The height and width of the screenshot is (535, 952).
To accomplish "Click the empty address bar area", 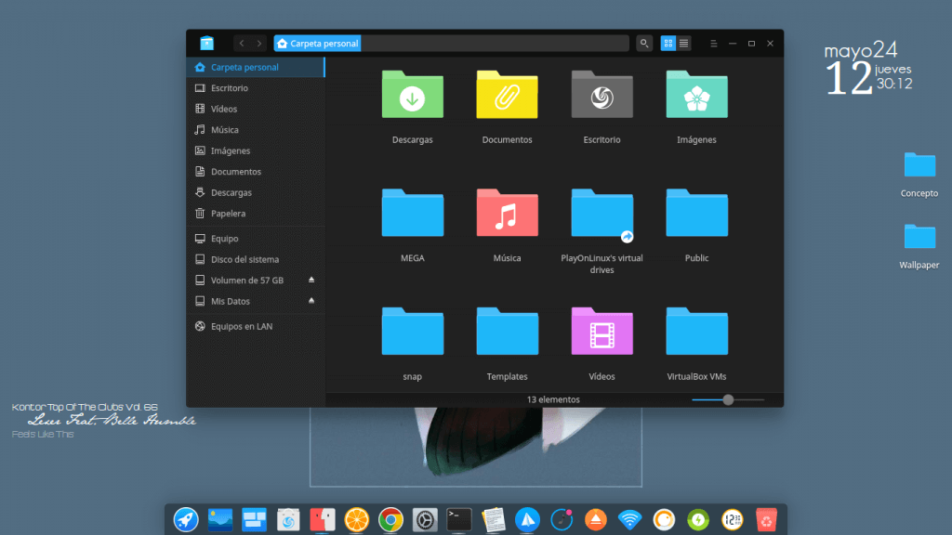I will (x=493, y=44).
